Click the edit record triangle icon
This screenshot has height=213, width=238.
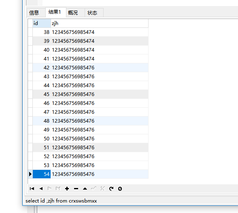(85, 189)
